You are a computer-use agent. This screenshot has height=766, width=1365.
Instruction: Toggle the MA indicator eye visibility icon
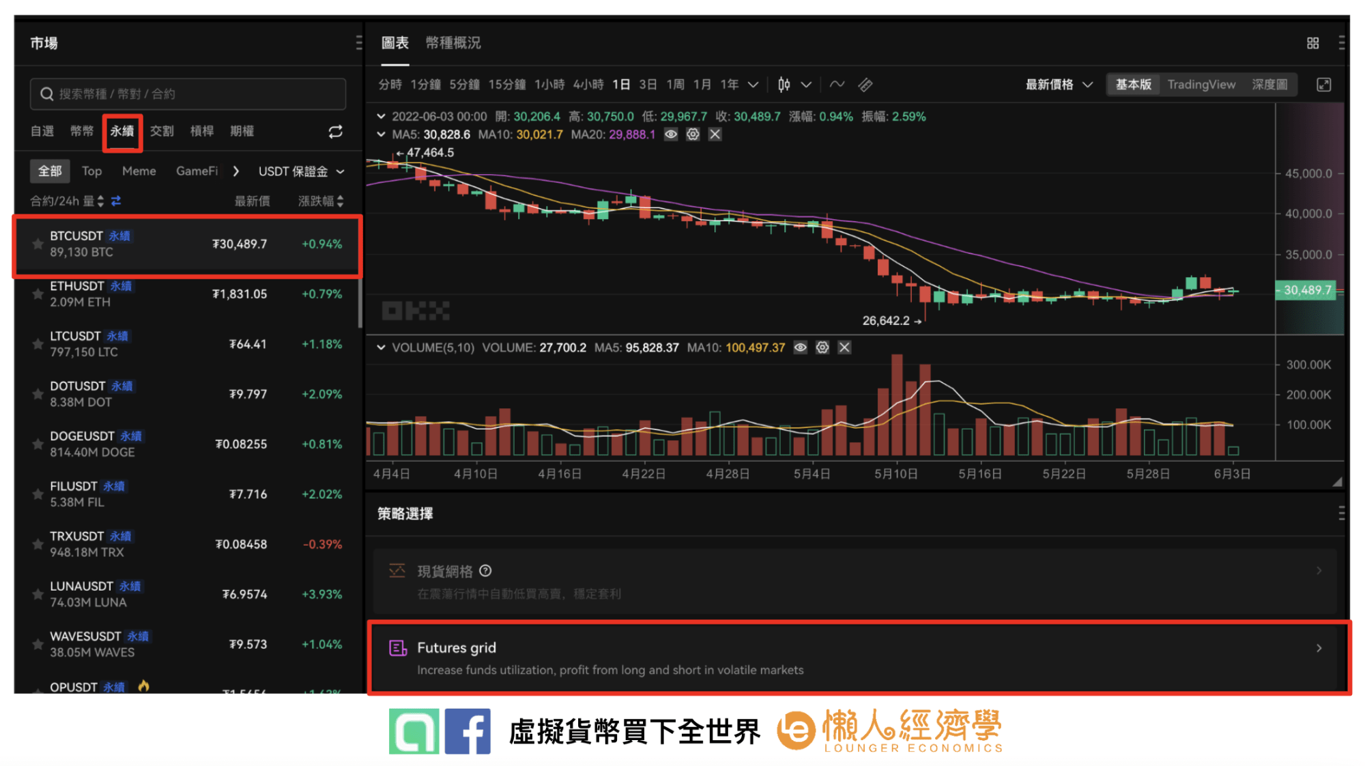click(x=672, y=135)
